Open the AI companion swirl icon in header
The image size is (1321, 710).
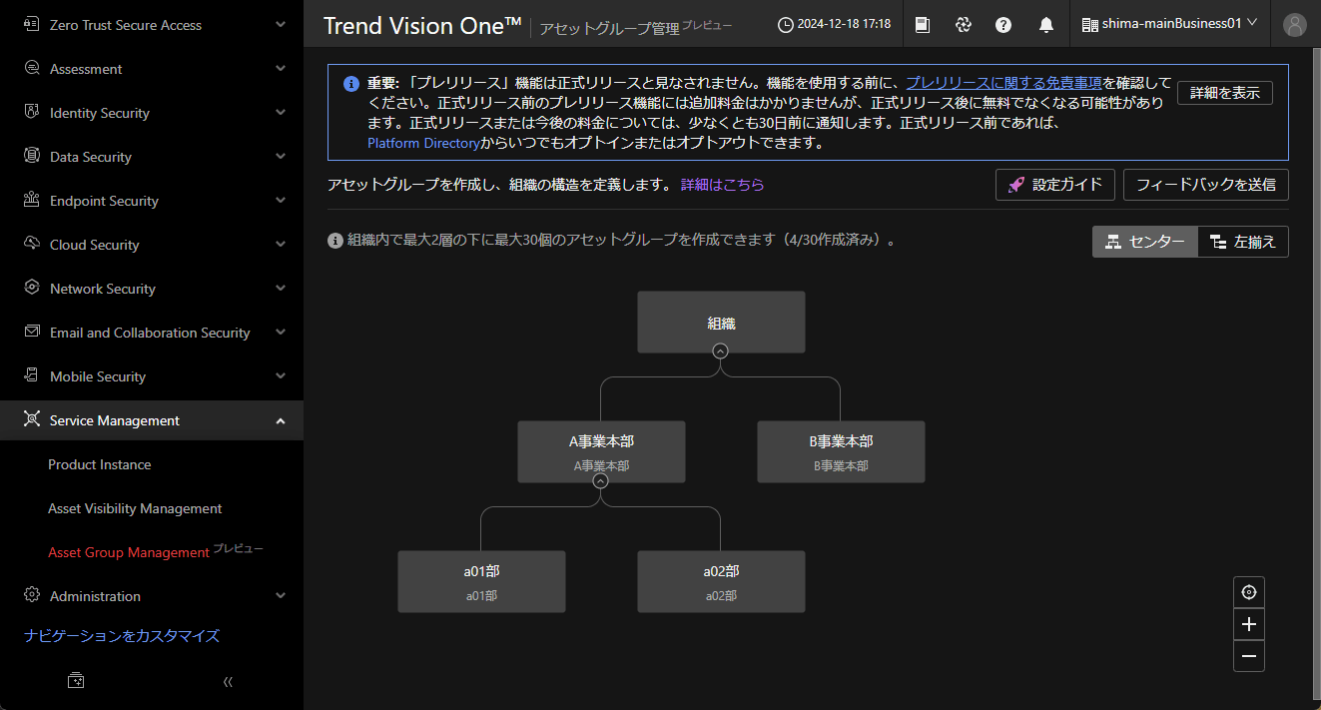964,25
